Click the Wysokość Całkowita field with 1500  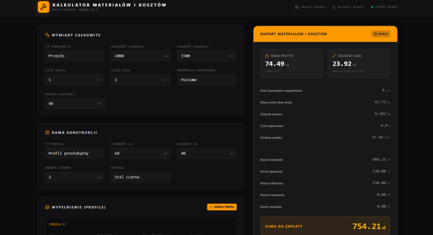(207, 56)
